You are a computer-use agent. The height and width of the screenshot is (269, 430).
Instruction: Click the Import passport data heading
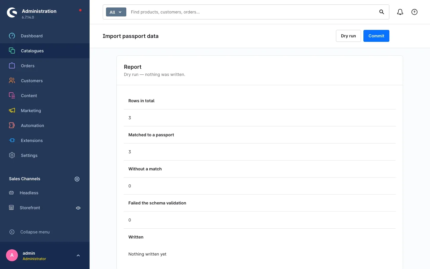tap(130, 36)
